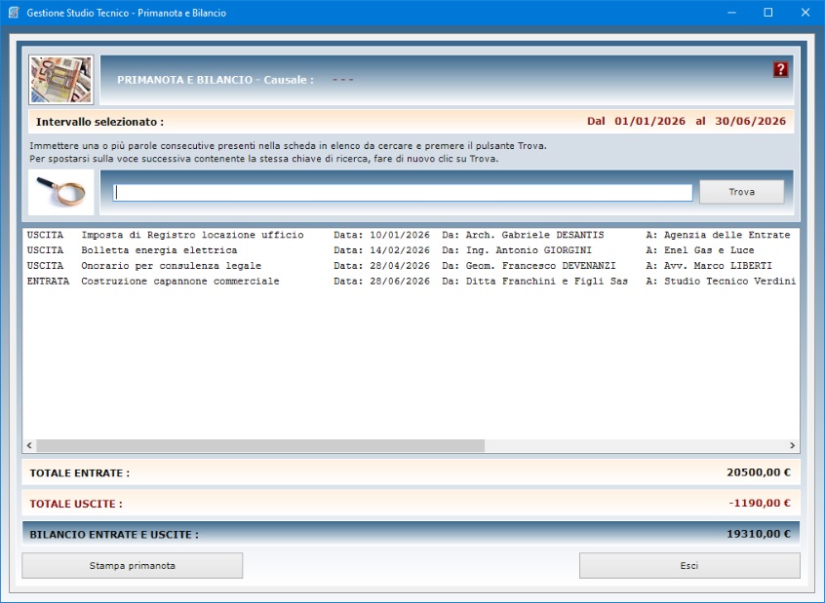The image size is (825, 603).
Task: Focus the search keyword text field
Action: point(403,192)
